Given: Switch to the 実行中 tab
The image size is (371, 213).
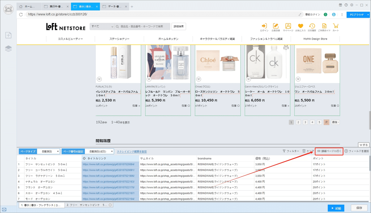Looking at the screenshot, I should click(x=56, y=6).
